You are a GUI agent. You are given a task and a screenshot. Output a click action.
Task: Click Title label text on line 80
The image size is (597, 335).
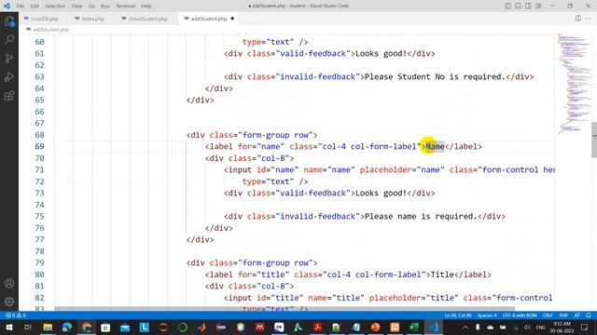click(442, 275)
